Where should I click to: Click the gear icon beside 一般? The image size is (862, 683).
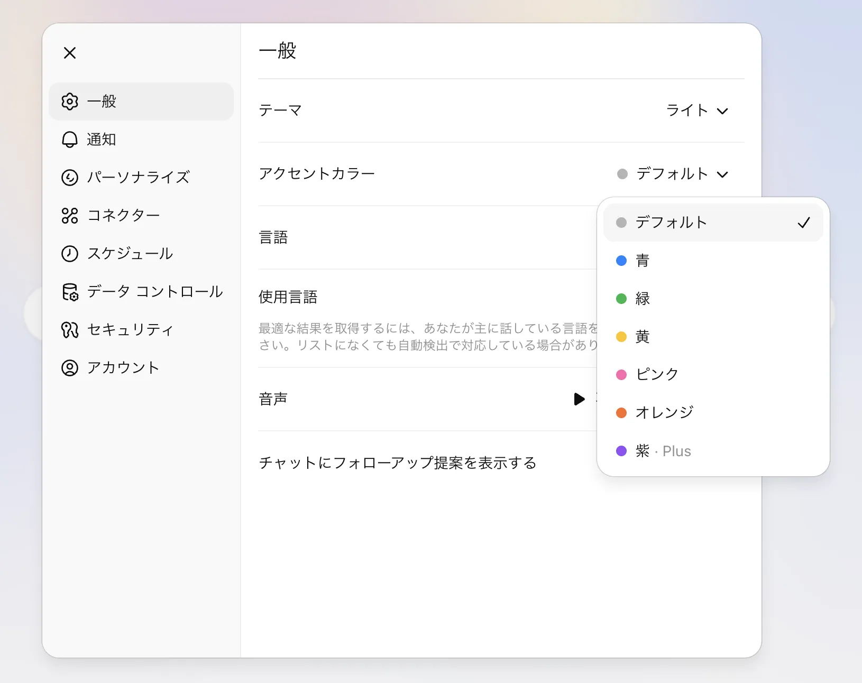pos(69,101)
